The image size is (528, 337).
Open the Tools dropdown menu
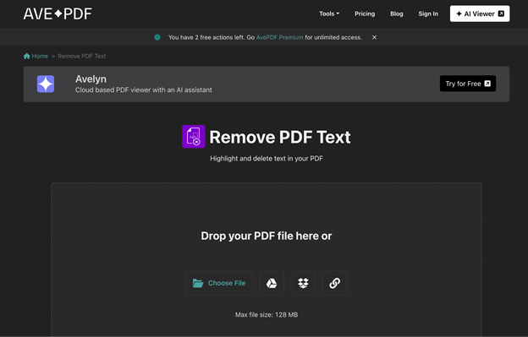click(x=329, y=14)
